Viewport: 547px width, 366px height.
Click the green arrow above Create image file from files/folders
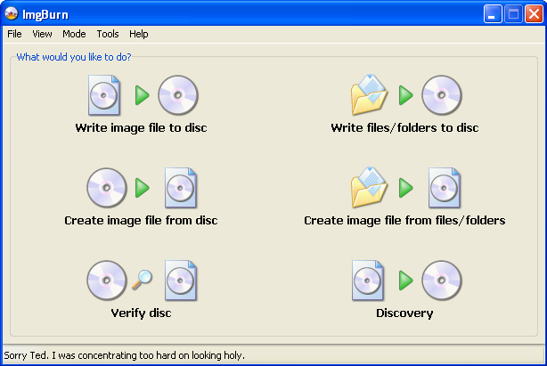pyautogui.click(x=405, y=188)
